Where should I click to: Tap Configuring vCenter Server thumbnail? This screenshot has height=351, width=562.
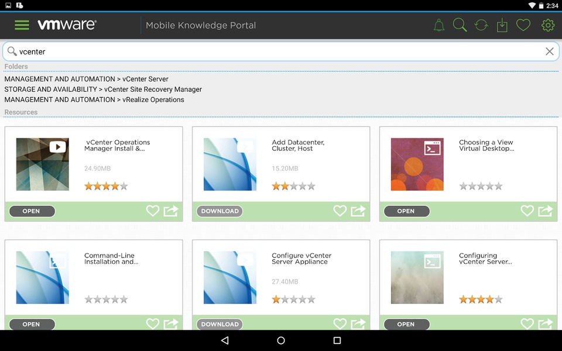[417, 277]
